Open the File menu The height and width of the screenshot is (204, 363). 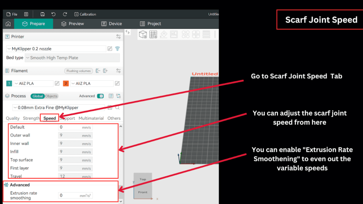[12, 14]
